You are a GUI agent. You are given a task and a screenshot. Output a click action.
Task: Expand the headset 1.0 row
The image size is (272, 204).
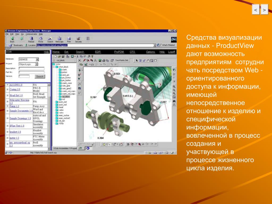click(x=7, y=132)
